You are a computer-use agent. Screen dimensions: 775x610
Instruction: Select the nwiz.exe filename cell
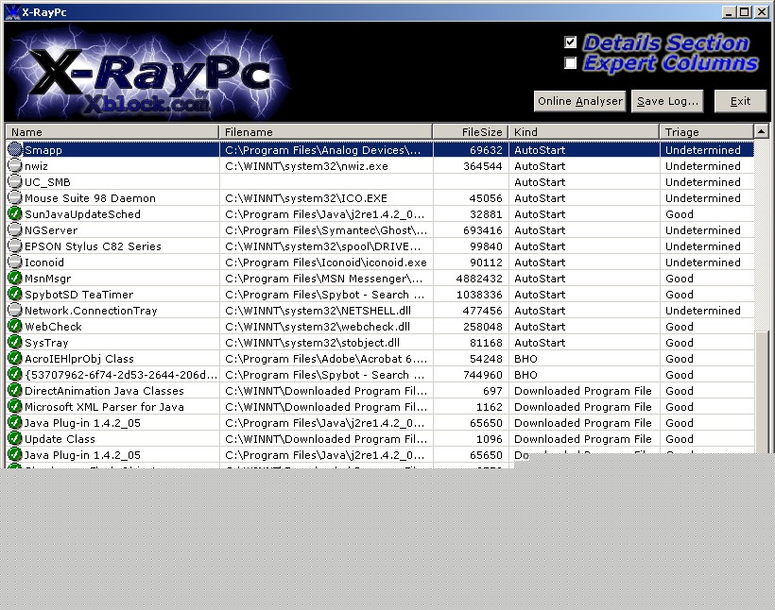click(x=326, y=166)
